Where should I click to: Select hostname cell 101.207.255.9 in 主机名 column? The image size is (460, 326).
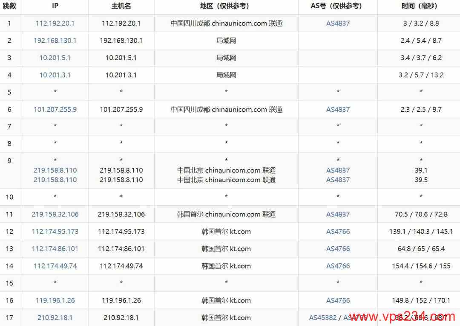[121, 109]
